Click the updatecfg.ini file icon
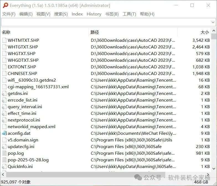This screenshot has height=186, width=217. (4, 147)
